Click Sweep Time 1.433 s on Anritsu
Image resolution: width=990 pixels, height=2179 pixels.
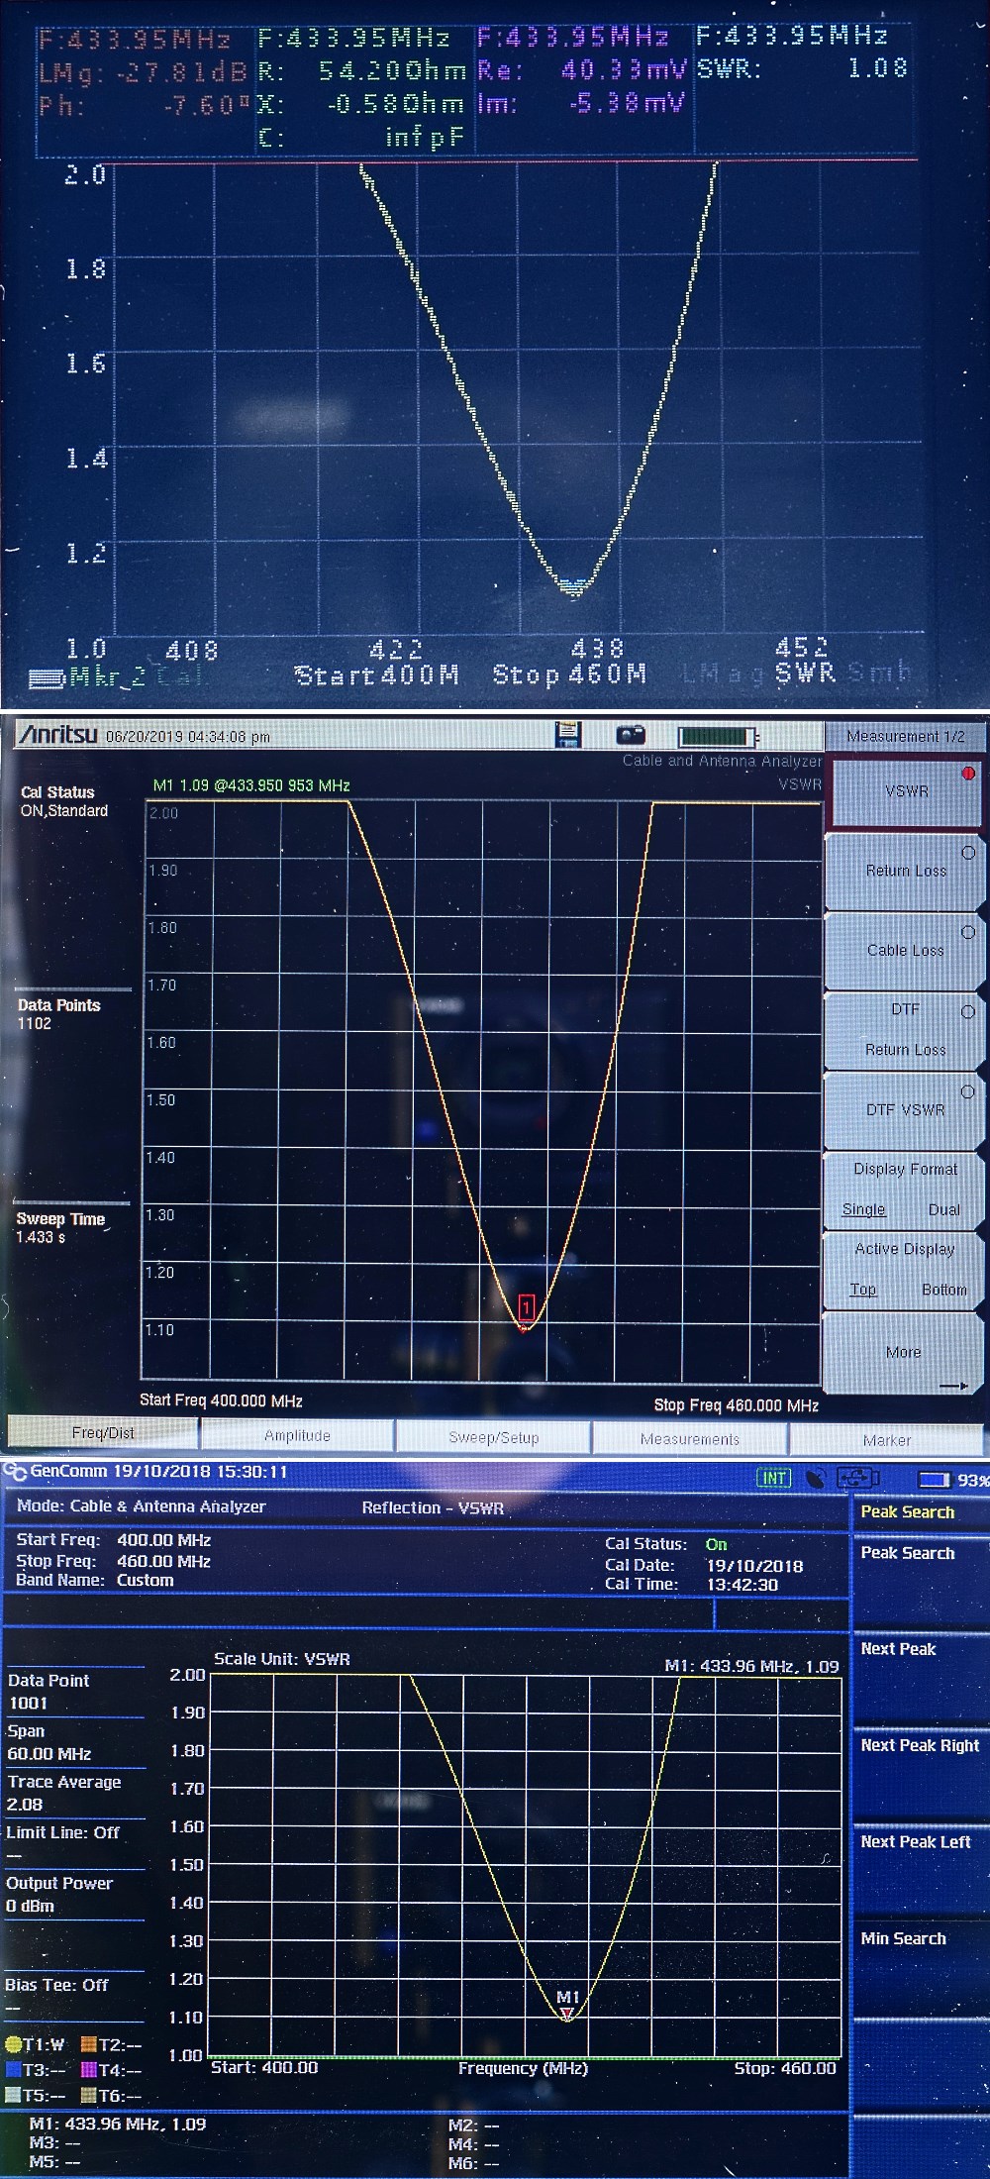pos(60,1228)
